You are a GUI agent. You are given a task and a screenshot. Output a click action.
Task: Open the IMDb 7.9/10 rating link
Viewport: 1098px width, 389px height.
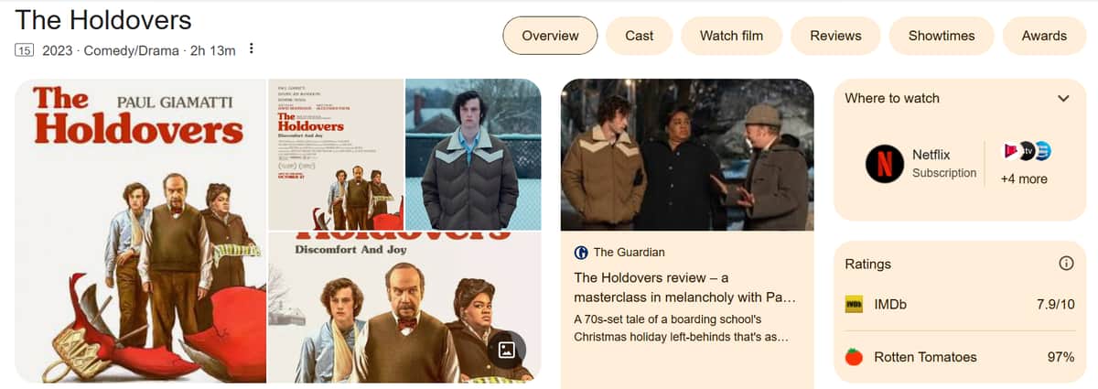960,304
